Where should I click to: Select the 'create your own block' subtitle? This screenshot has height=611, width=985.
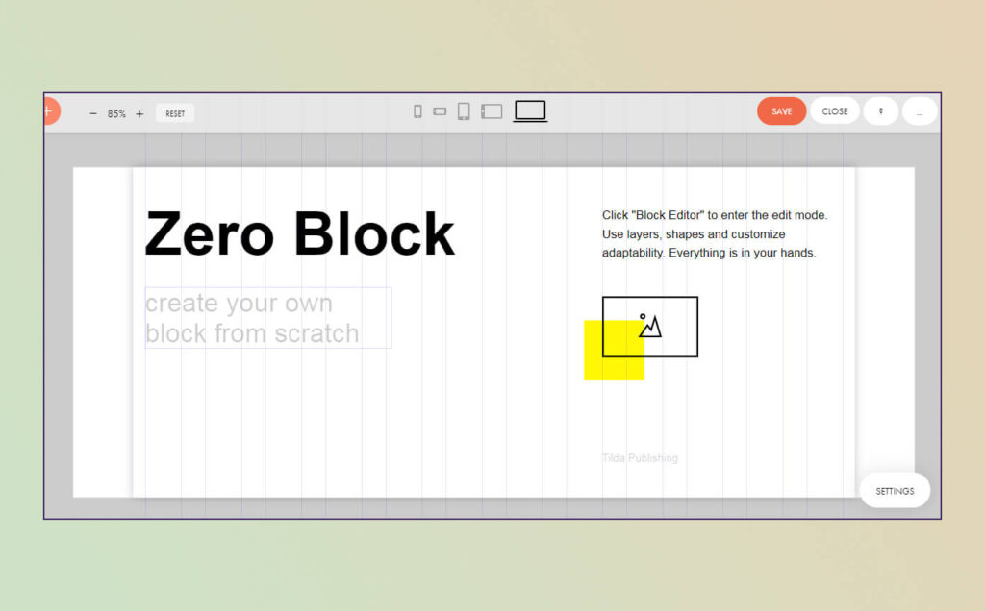pos(268,318)
